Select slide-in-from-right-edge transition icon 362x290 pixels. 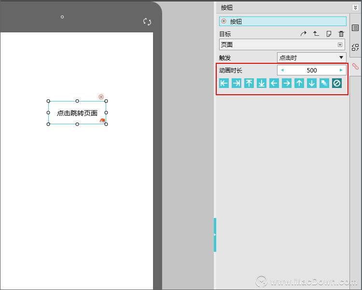pyautogui.click(x=237, y=83)
